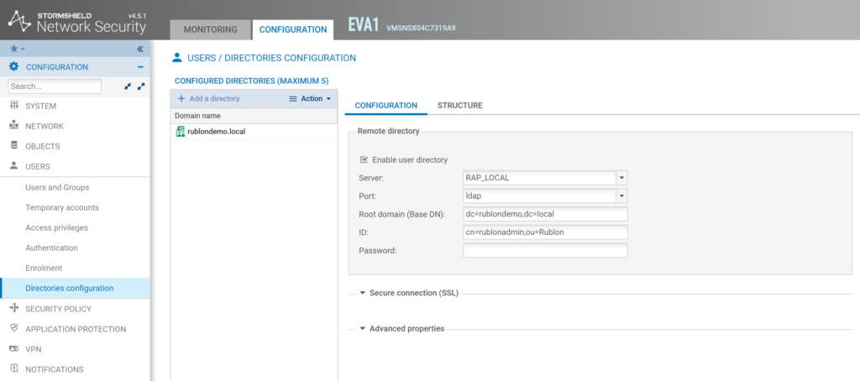860x381 pixels.
Task: Open the OBJECTS database icon
Action: 13,146
